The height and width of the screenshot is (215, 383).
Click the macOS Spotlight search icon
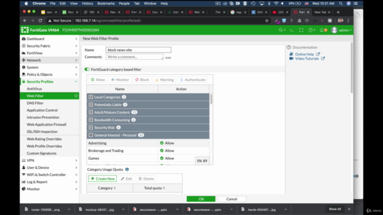click(341, 4)
